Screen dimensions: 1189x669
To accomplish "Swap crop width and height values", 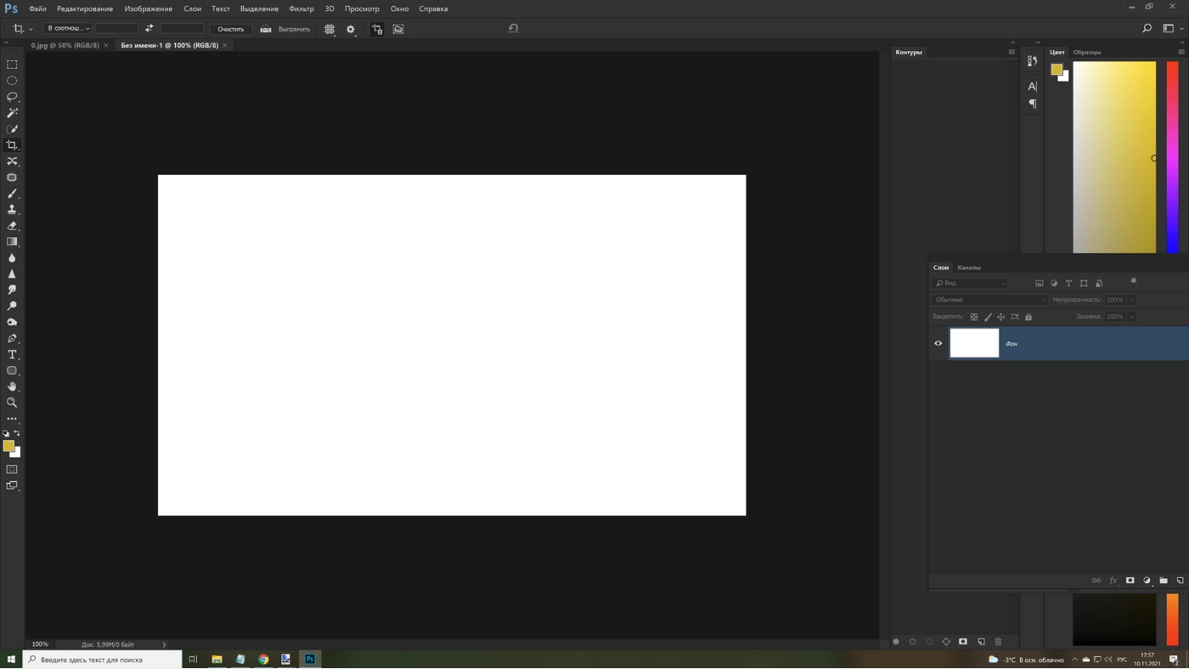I will click(149, 29).
